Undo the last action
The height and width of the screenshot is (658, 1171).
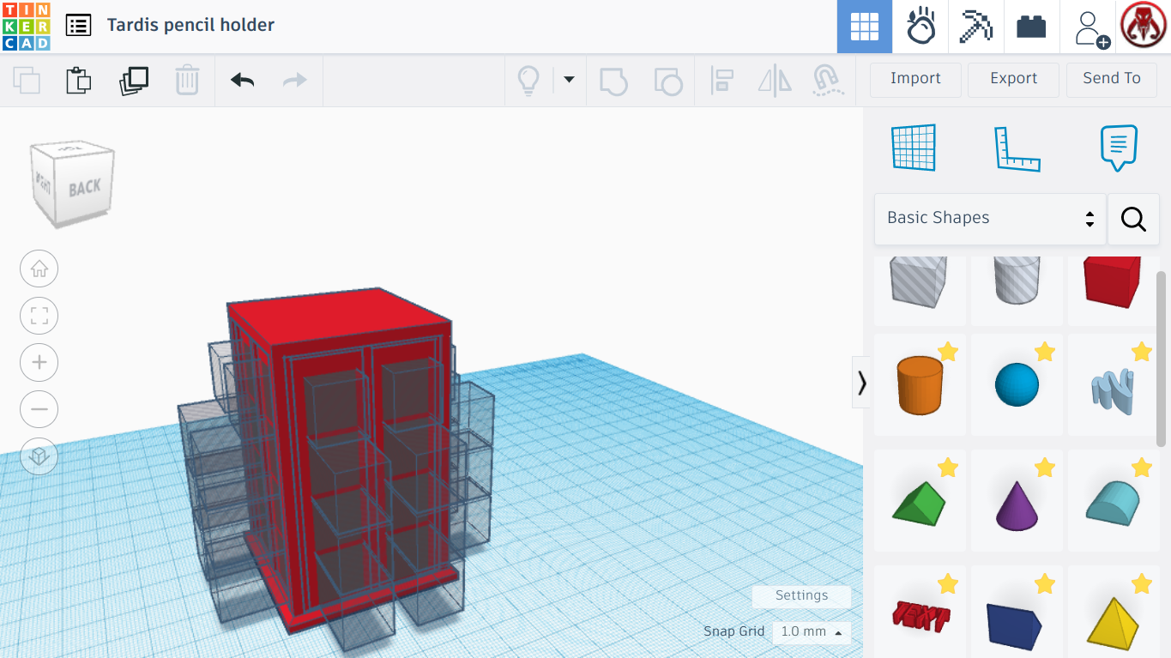tap(243, 81)
